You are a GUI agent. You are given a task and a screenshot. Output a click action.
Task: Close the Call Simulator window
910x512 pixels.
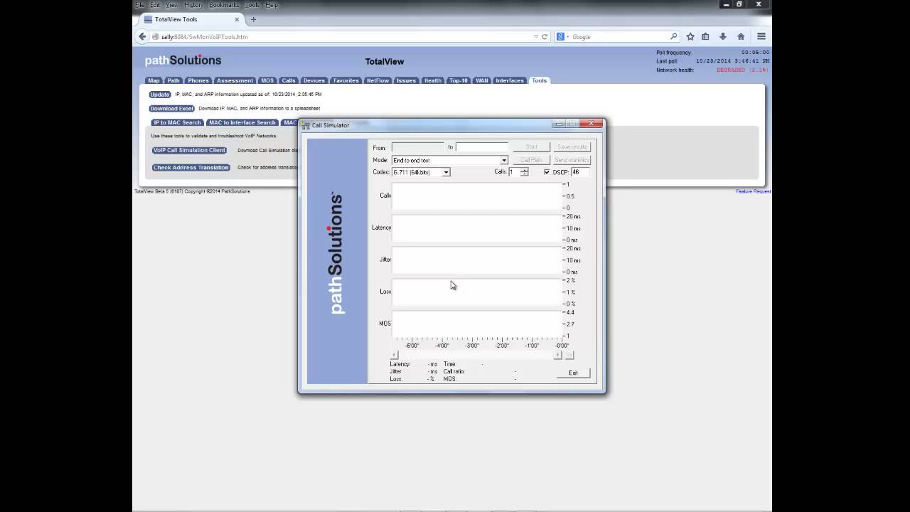click(591, 124)
